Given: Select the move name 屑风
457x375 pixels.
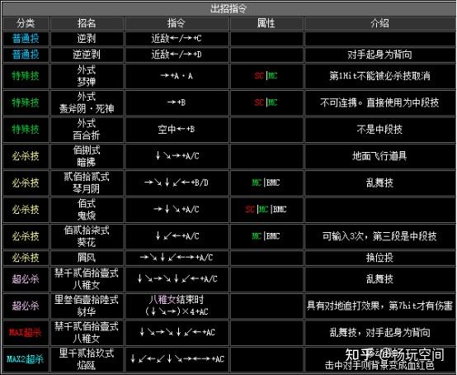Looking at the screenshot, I should point(87,258).
